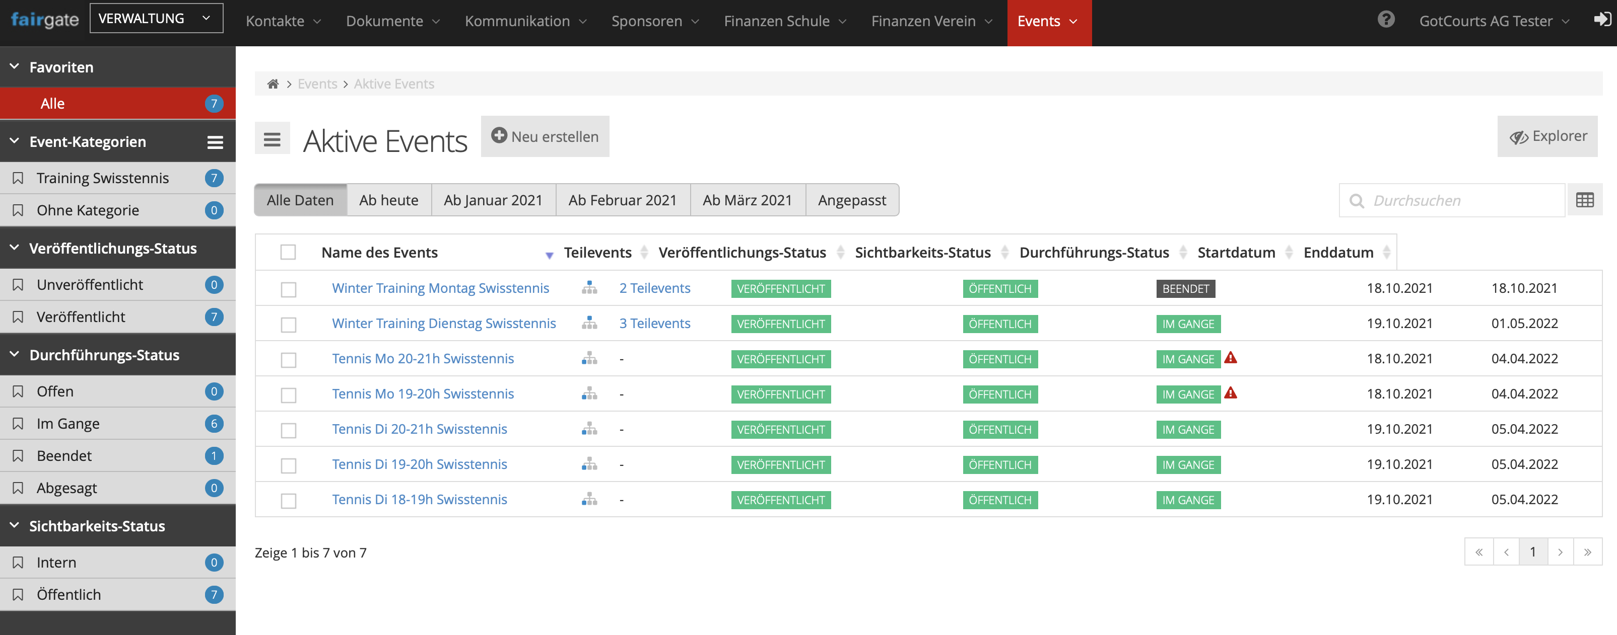
Task: Check the Winter Training Montag Swisstennis row
Action: pos(288,289)
